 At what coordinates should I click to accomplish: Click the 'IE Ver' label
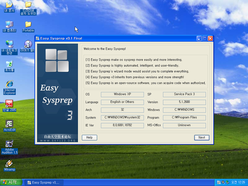click(x=89, y=125)
